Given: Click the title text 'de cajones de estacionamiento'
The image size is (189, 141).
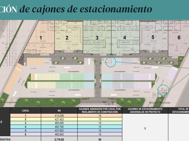Looking at the screenshot, I should [x=86, y=9].
